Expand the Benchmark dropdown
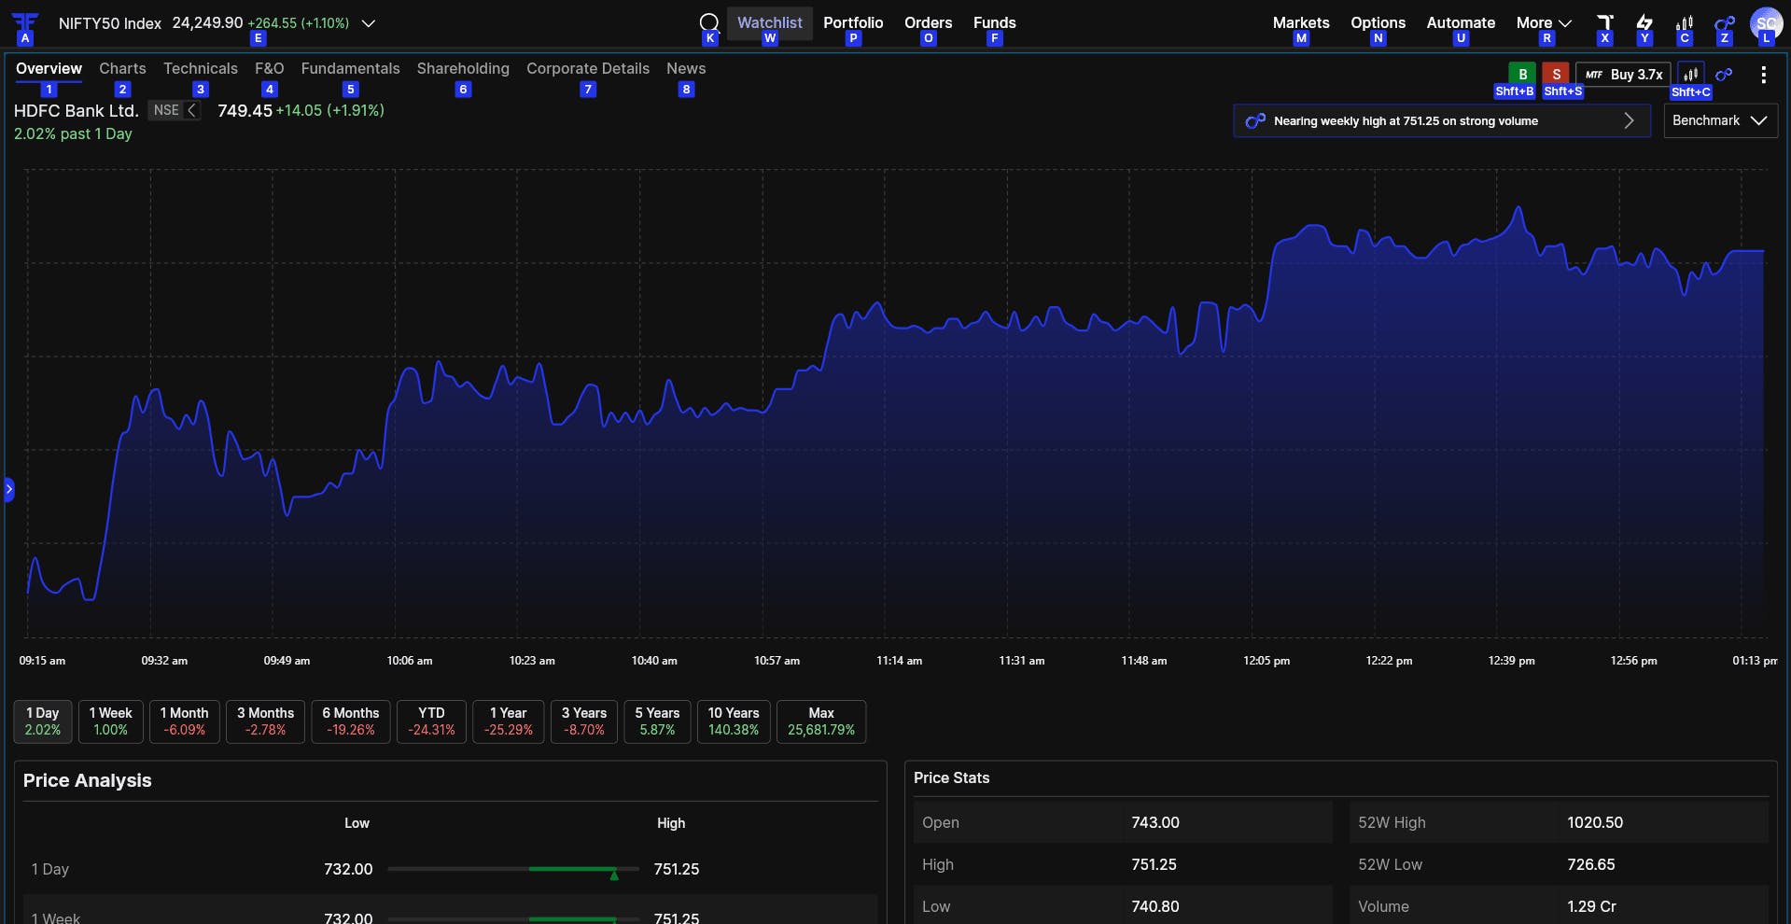1791x924 pixels. 1720,120
